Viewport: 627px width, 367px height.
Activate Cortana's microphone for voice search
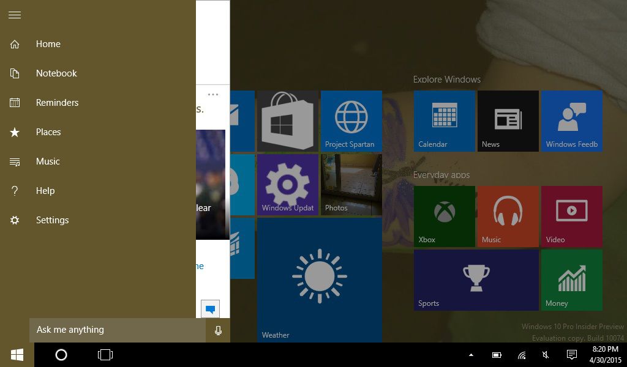pos(219,330)
